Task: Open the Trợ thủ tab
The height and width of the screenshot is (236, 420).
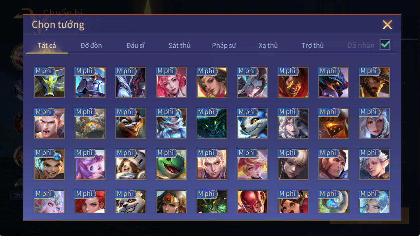Action: [312, 45]
